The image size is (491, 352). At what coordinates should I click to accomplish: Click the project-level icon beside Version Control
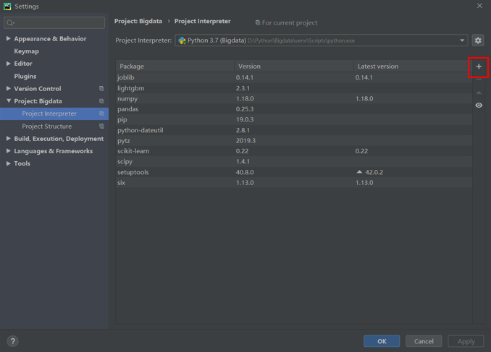[101, 89]
